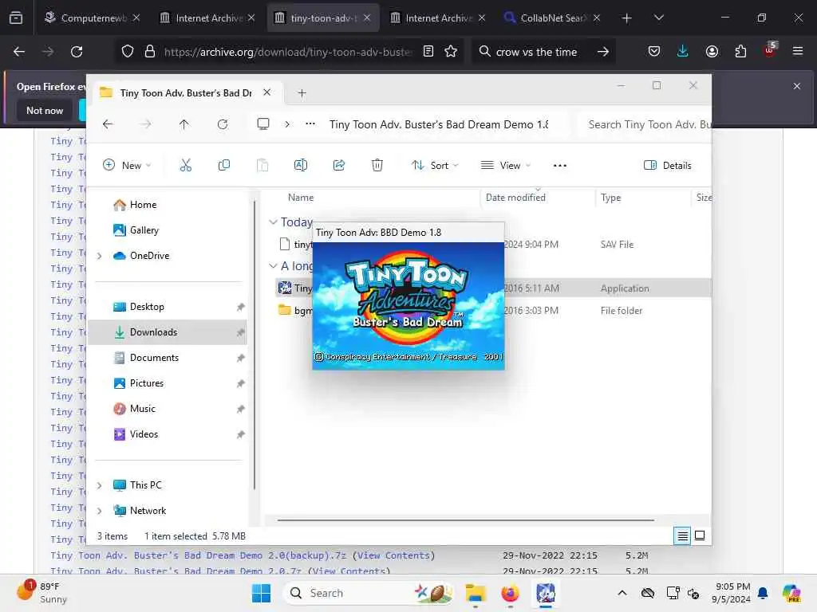
Task: Expand This PC in navigation pane
Action: tap(100, 485)
